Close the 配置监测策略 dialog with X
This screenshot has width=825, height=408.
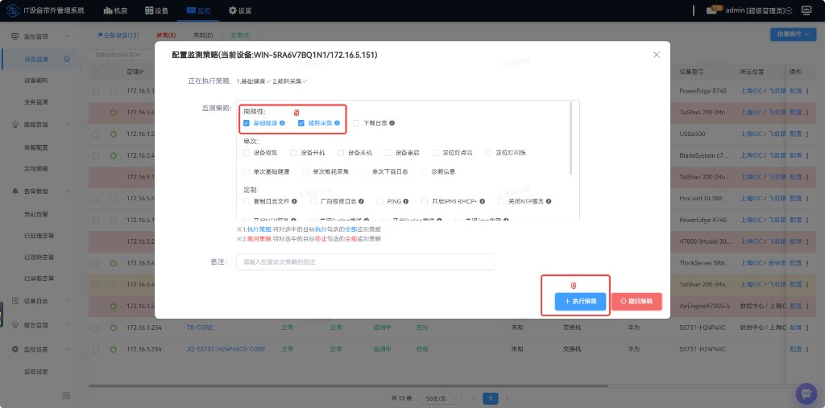click(656, 55)
